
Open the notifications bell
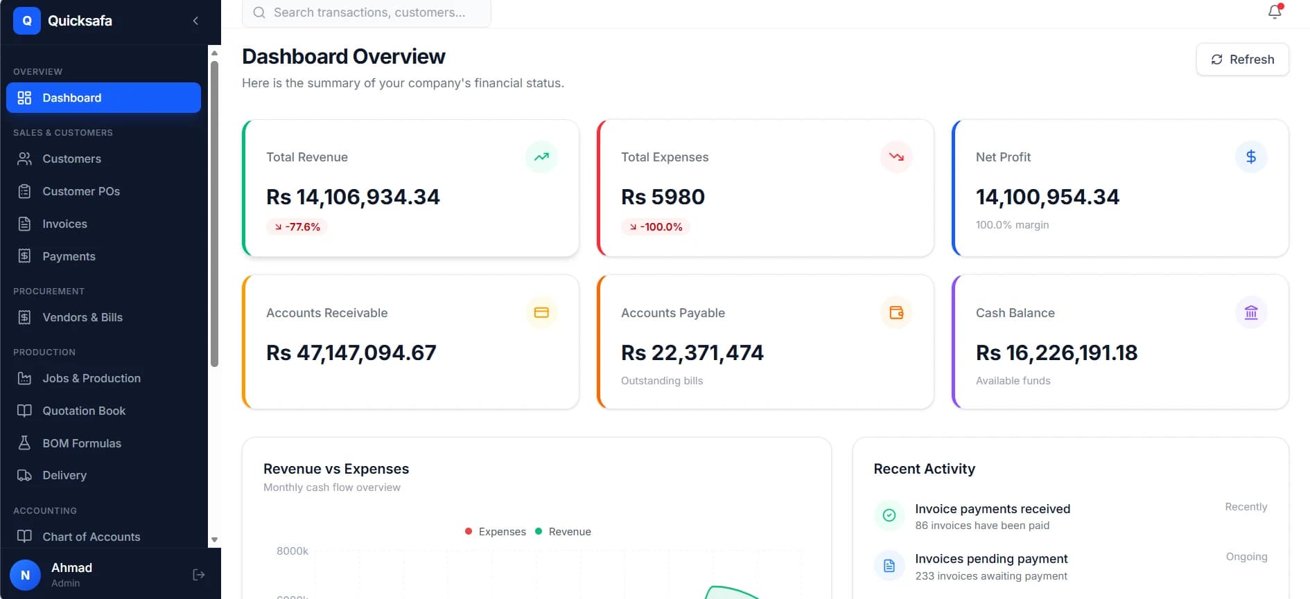tap(1275, 12)
